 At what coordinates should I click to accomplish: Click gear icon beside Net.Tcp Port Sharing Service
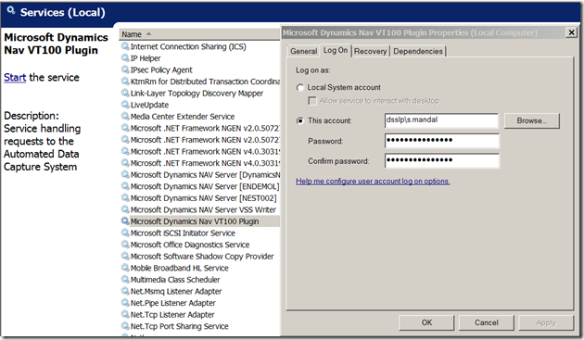tap(125, 326)
